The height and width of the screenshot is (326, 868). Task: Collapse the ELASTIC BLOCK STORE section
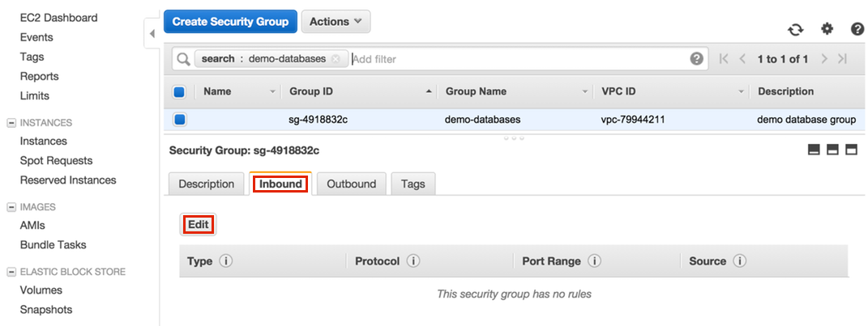point(11,272)
